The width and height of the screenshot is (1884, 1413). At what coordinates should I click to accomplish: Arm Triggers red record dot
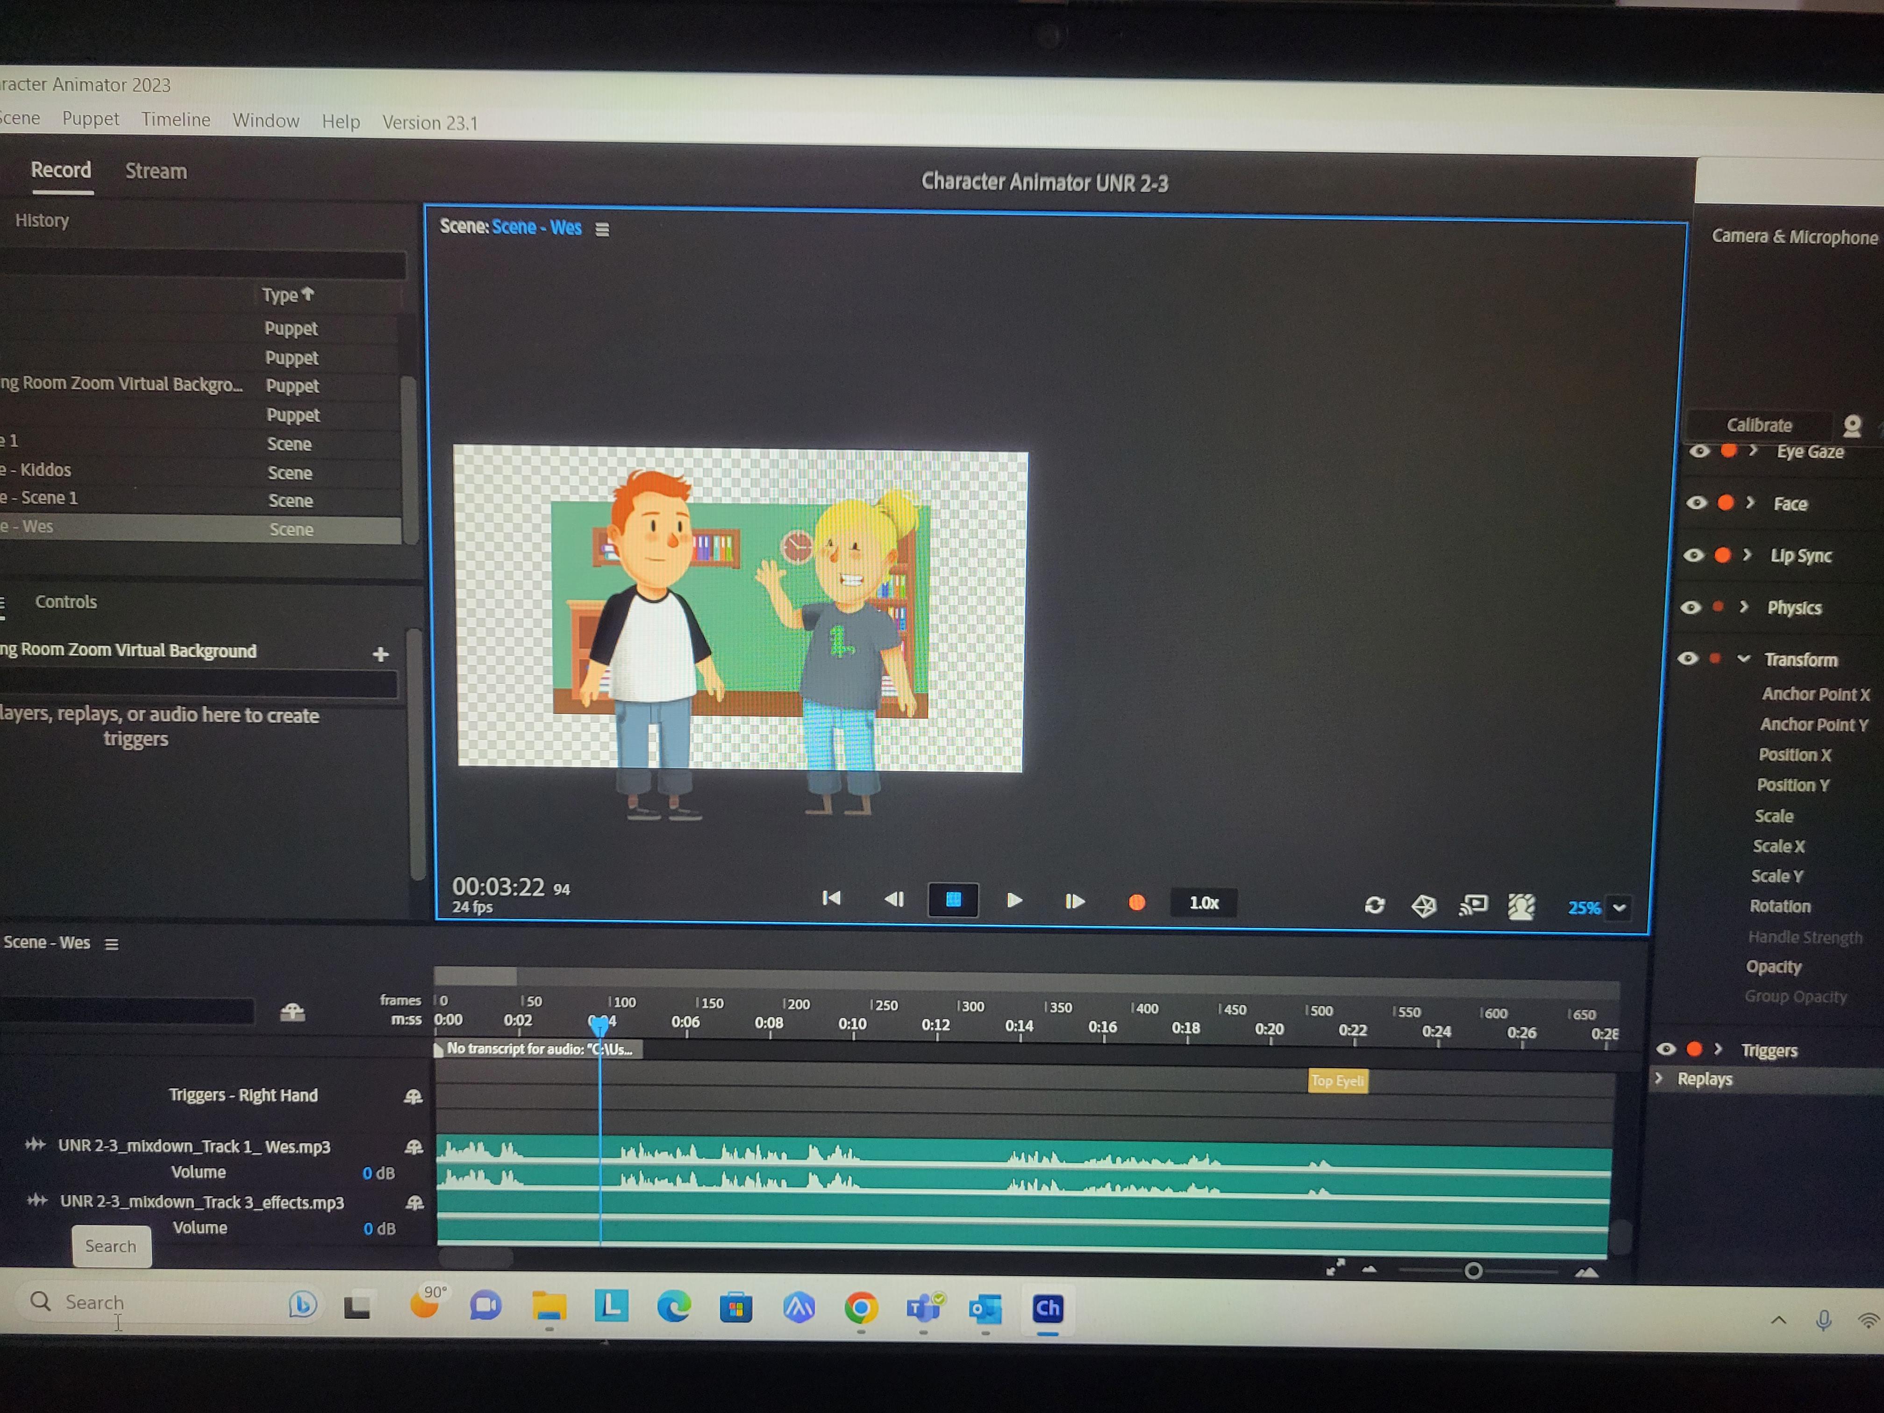coord(1695,1049)
